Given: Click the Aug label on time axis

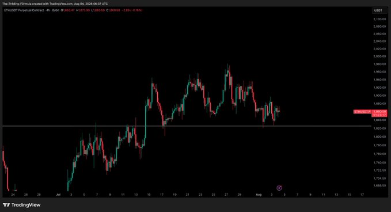Looking at the screenshot, I should coord(259,195).
